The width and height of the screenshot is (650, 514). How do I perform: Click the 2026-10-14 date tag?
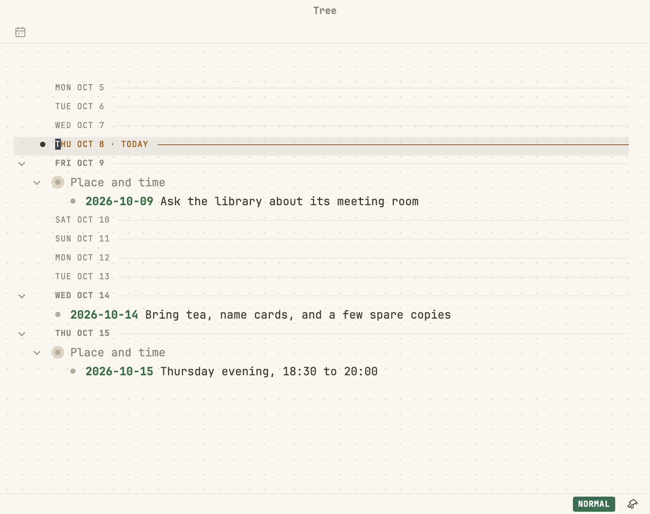(x=104, y=315)
